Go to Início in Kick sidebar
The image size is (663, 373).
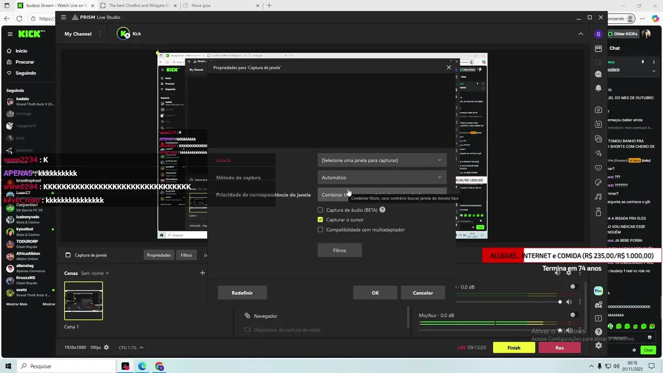point(21,51)
